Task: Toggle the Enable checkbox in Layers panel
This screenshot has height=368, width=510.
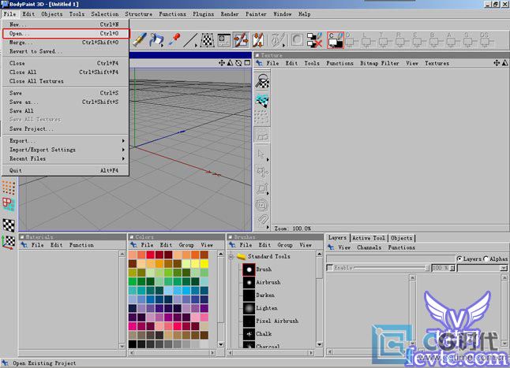Action: [330, 268]
